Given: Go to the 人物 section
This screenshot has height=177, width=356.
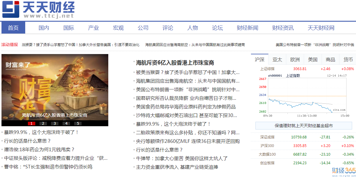Looking at the screenshot, I should coord(193,28).
